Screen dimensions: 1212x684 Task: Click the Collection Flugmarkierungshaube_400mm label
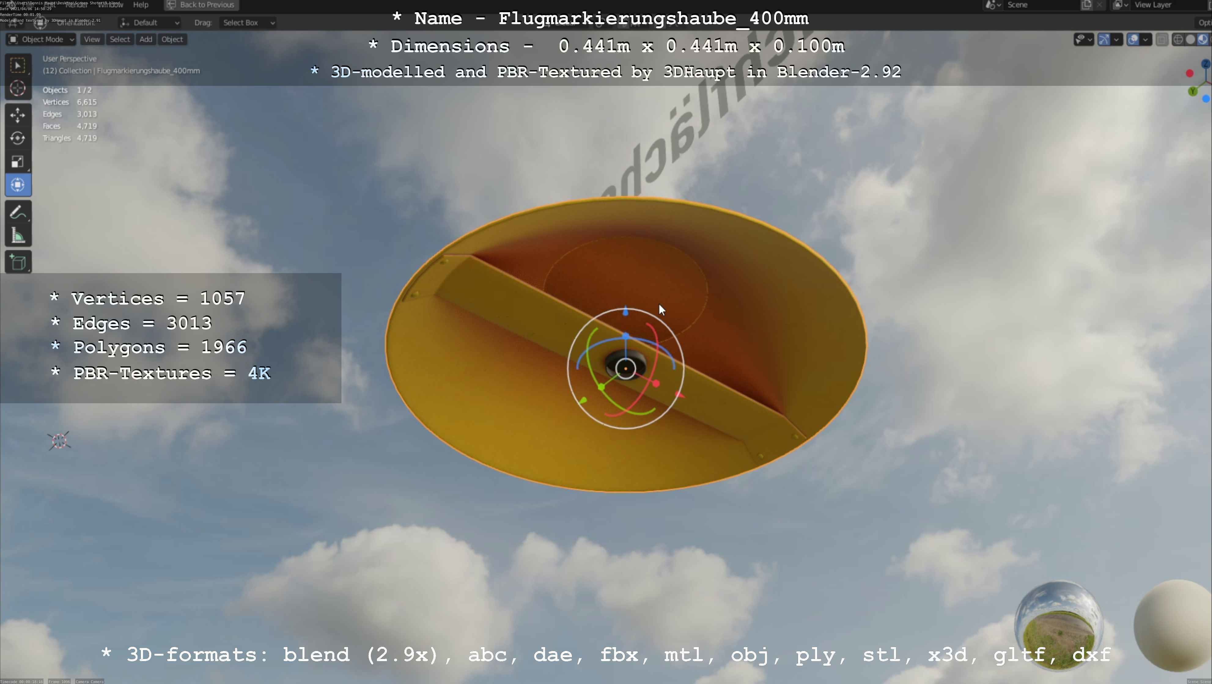point(121,71)
